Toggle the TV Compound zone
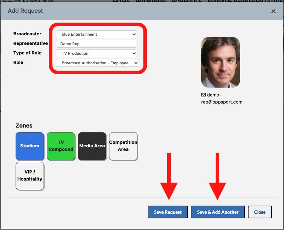Screen dimensions: 284x230 tap(61, 146)
